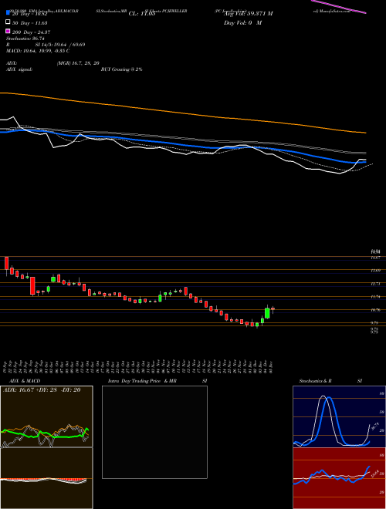The width and height of the screenshot is (386, 509).
Task: Click the 12.71 price axis label
Action: pyautogui.click(x=376, y=284)
